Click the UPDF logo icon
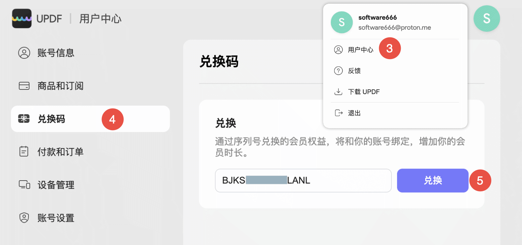The image size is (522, 245). coord(22,18)
